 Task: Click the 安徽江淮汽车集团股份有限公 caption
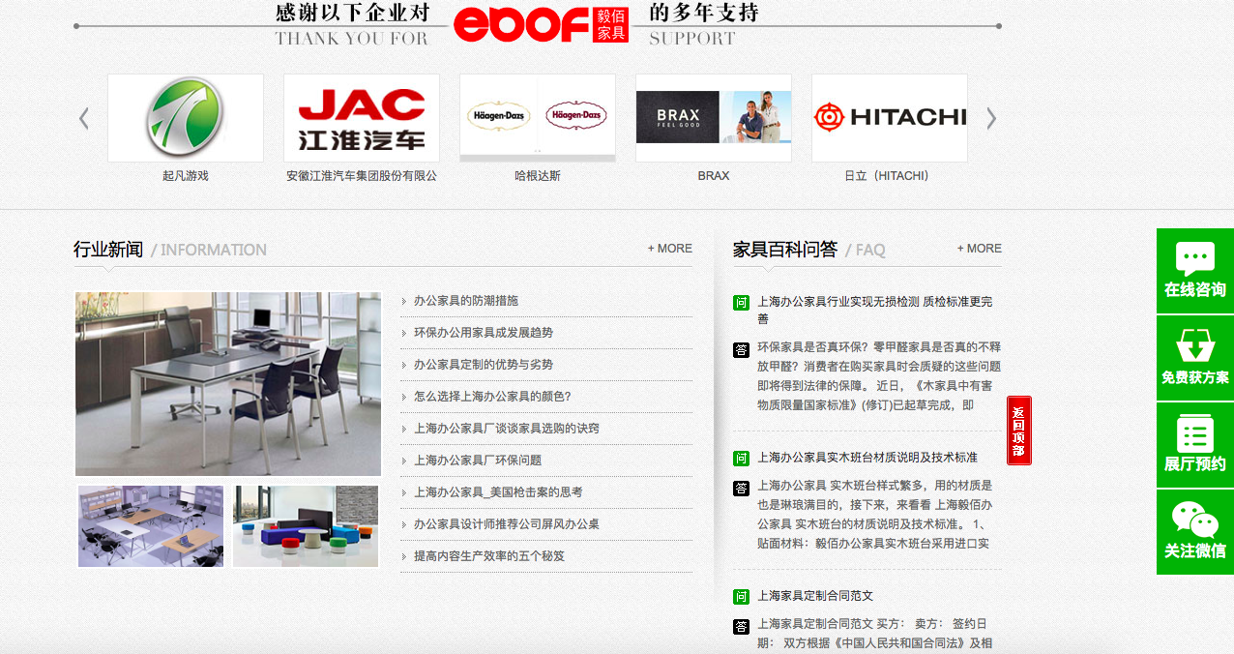point(362,176)
